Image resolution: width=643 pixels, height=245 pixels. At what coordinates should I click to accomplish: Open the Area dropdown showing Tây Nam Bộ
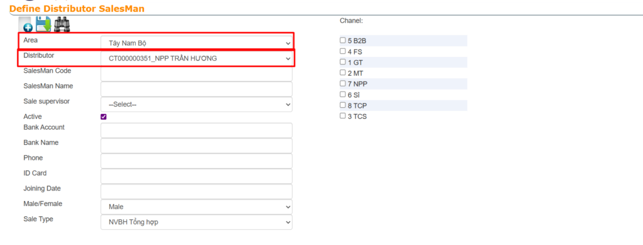click(x=197, y=43)
